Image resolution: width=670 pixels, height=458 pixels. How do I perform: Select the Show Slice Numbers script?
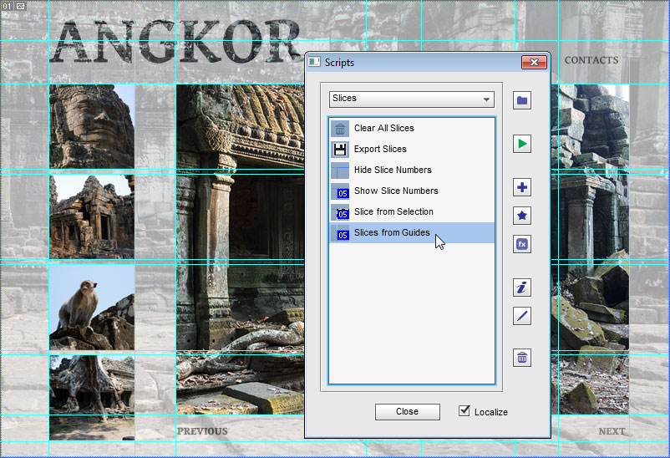(413, 191)
